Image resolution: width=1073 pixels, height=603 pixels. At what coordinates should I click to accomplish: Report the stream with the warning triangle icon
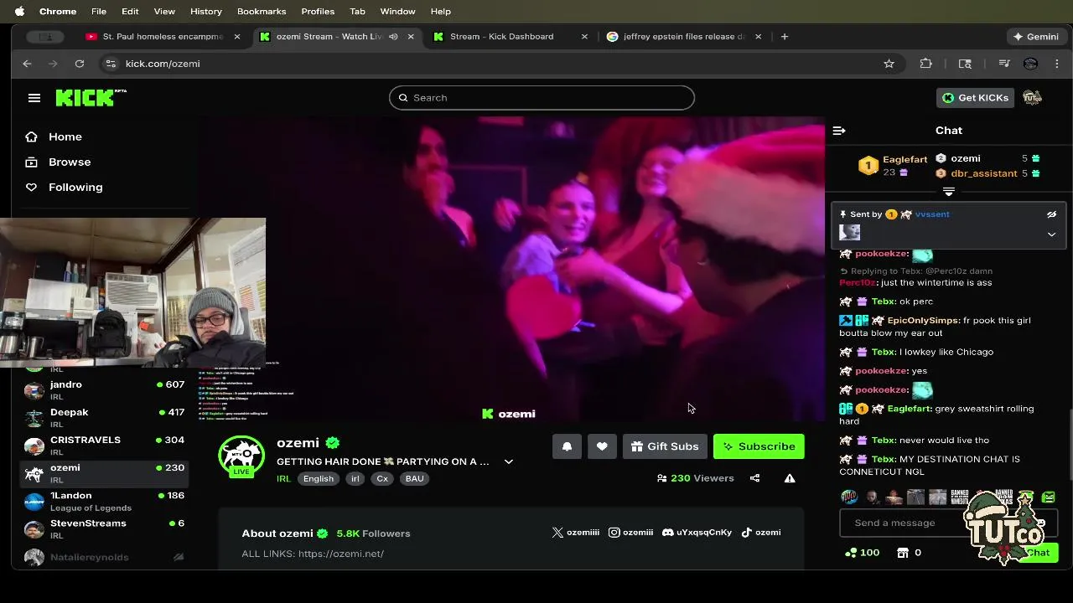pyautogui.click(x=790, y=478)
